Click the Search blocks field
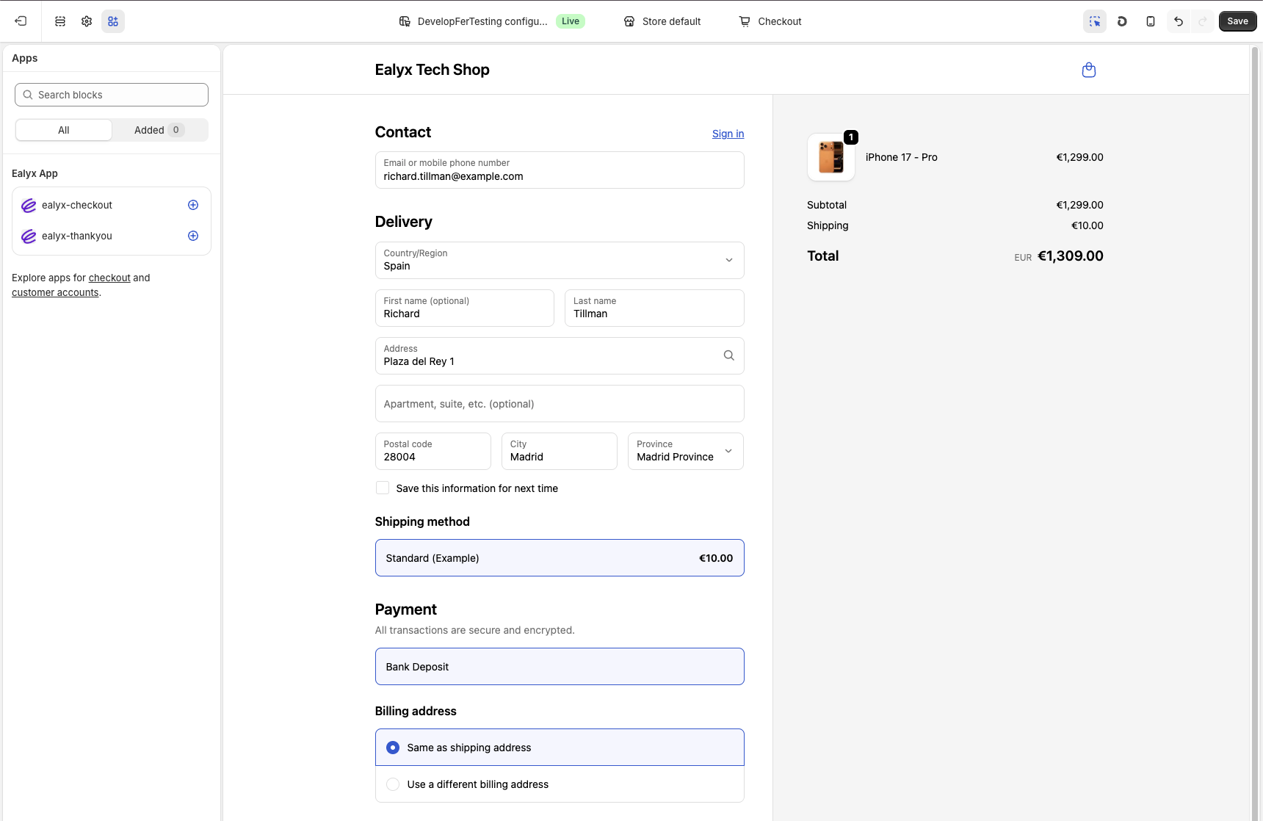Image resolution: width=1263 pixels, height=821 pixels. [x=112, y=95]
